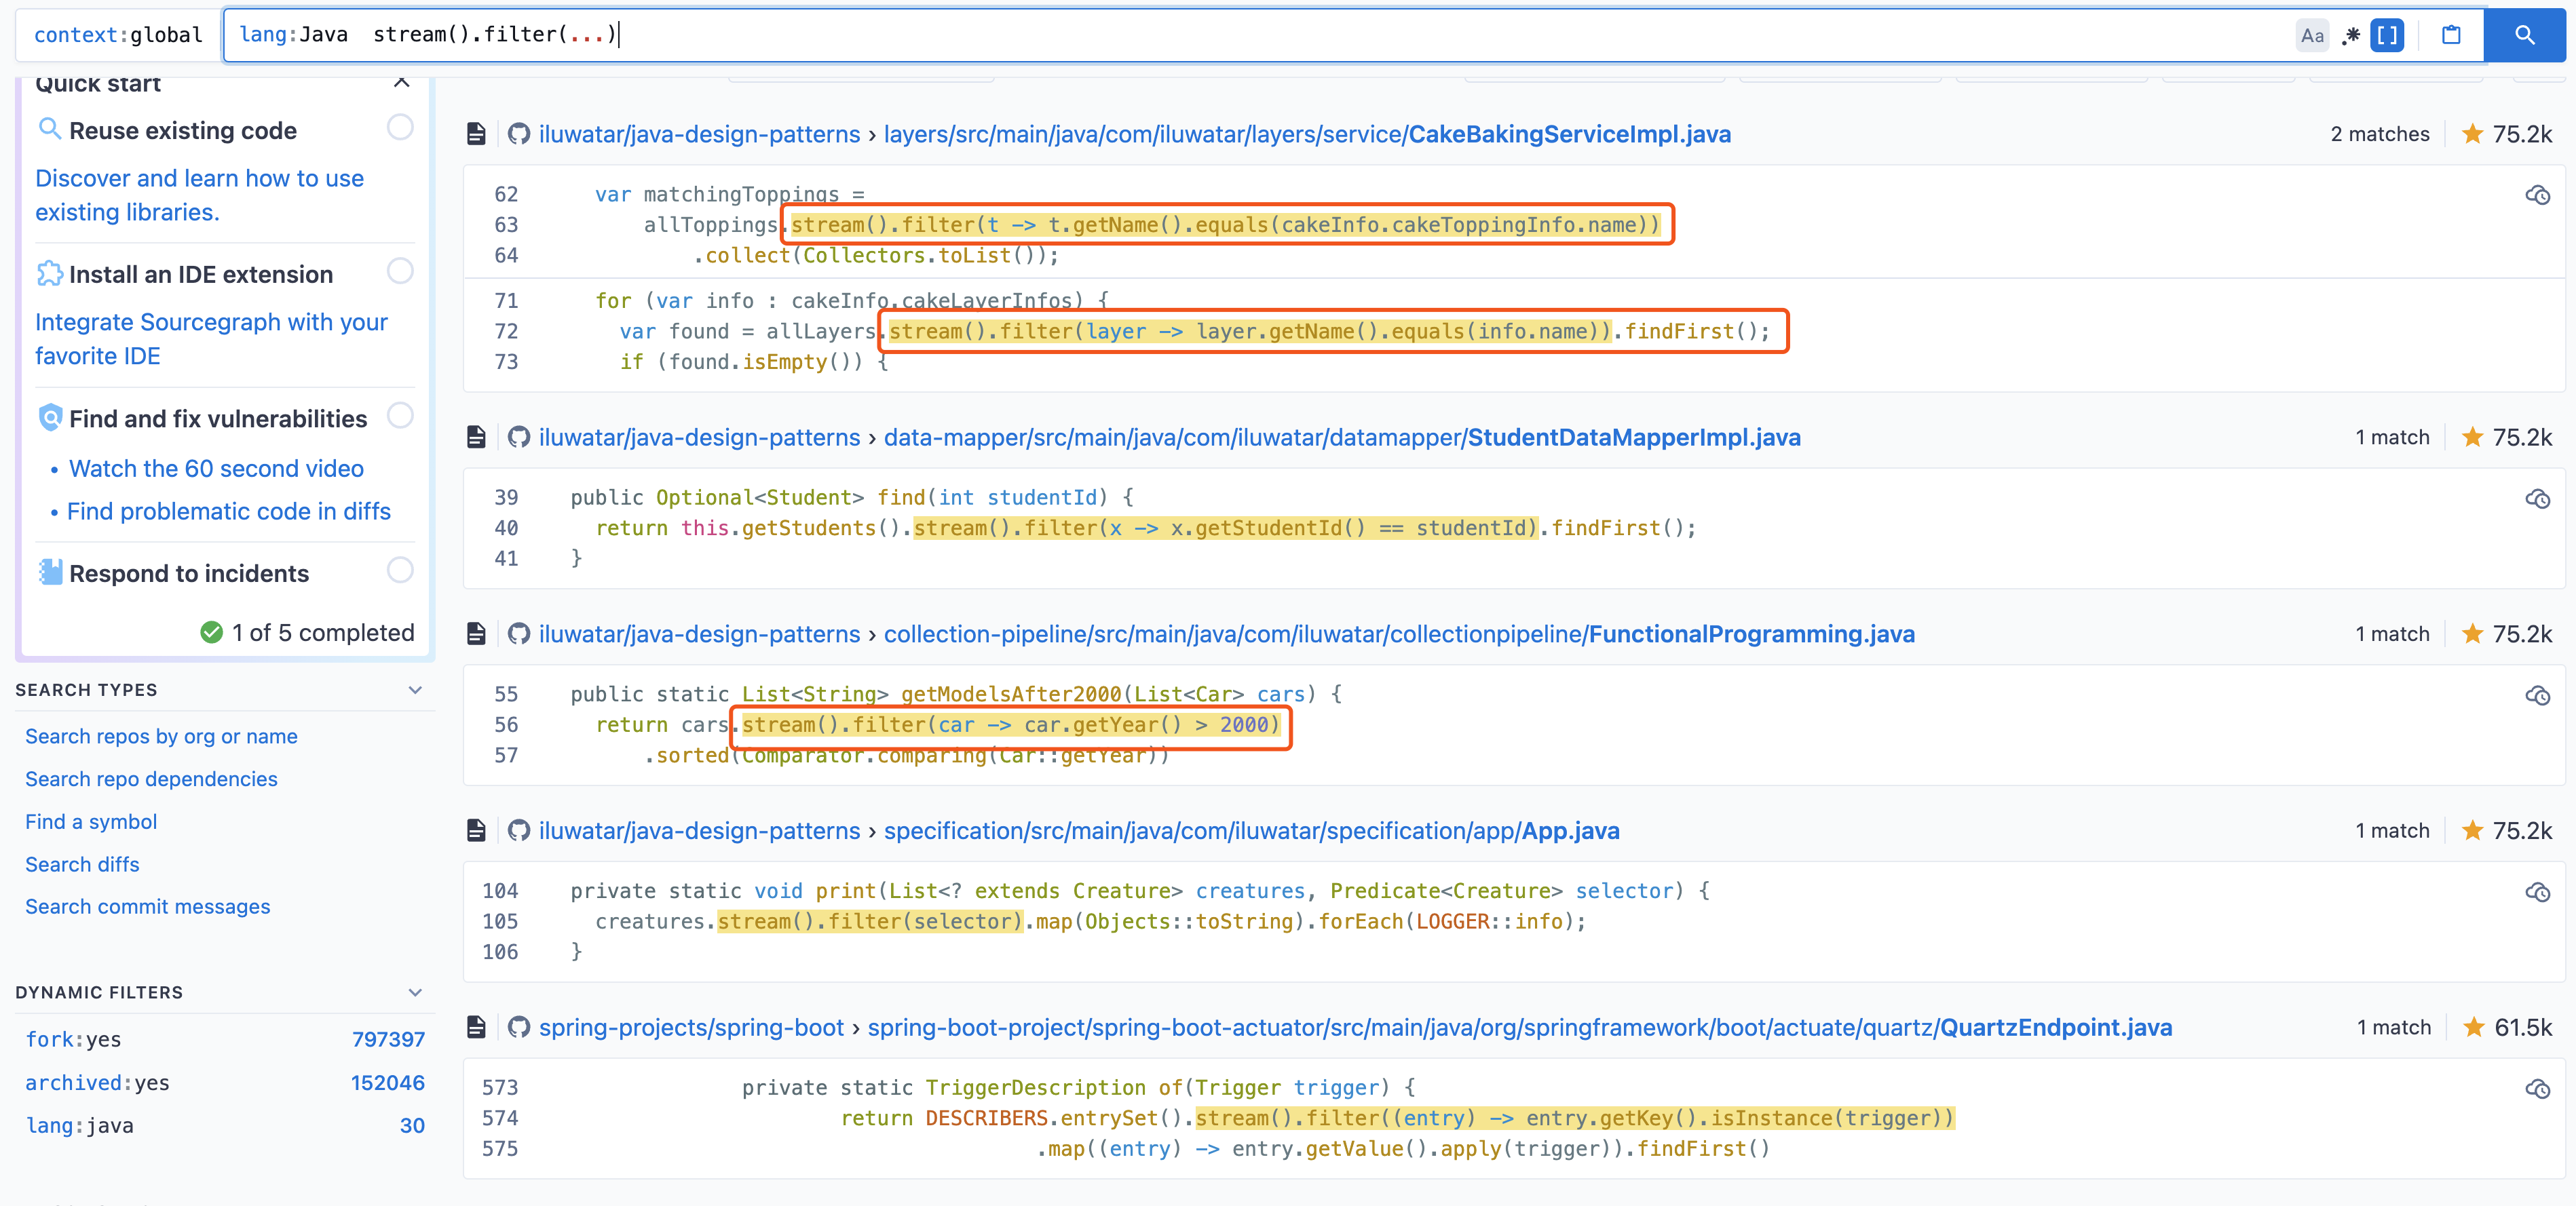Mark Respond to incidents step circle
This screenshot has height=1206, width=2576.
click(x=400, y=570)
